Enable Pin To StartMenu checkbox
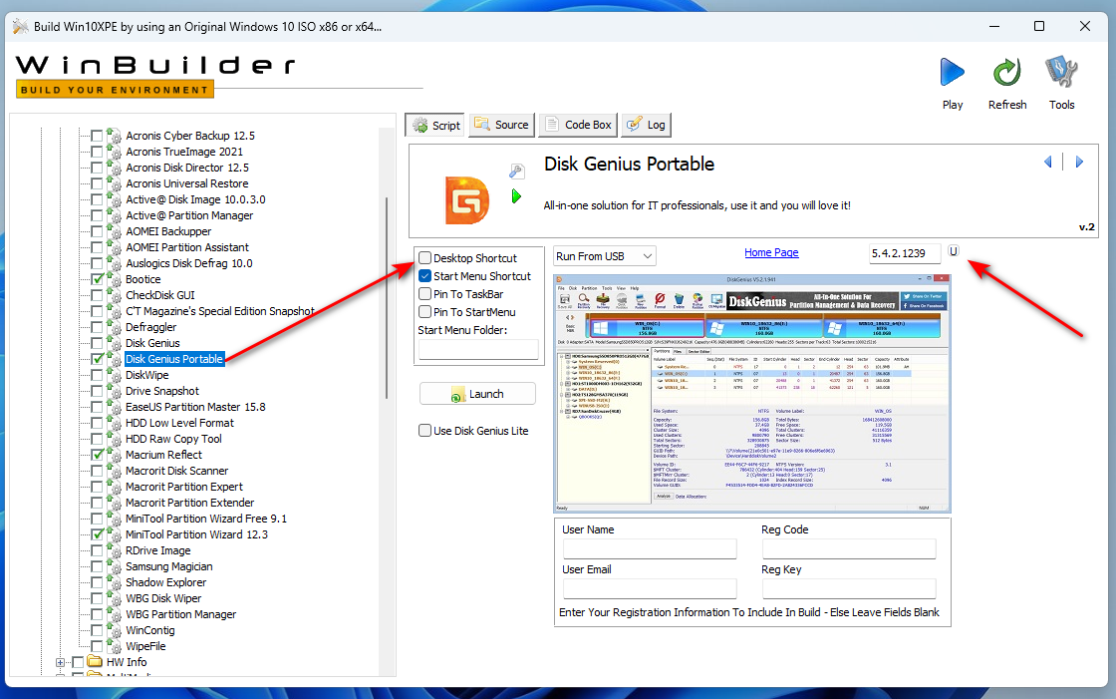This screenshot has height=699, width=1116. 424,311
